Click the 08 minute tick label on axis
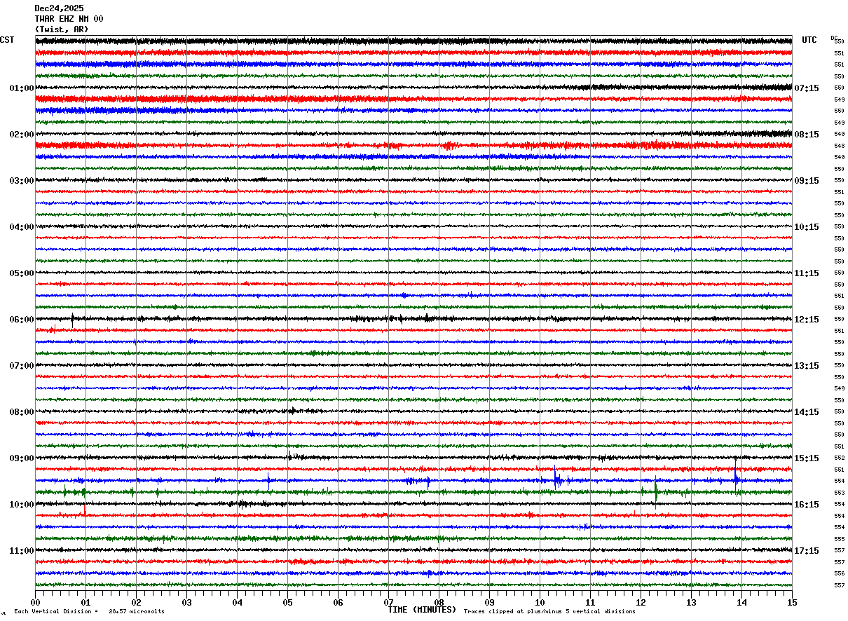The image size is (848, 621). (x=439, y=602)
